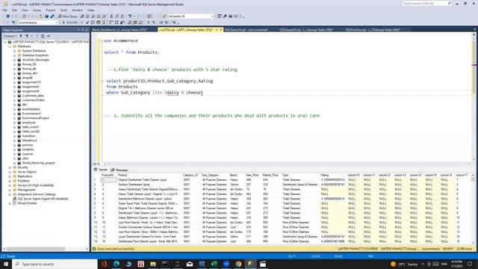Open Microsoft Edge from the taskbar
Image resolution: width=478 pixels, height=269 pixels.
point(117,264)
